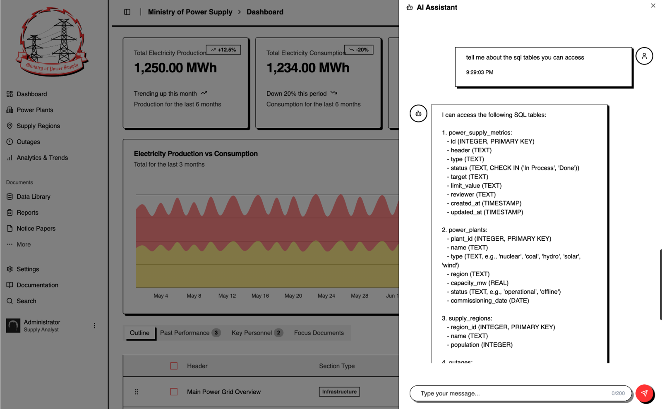Click the Infrastructure section type badge
The width and height of the screenshot is (662, 409).
point(339,392)
